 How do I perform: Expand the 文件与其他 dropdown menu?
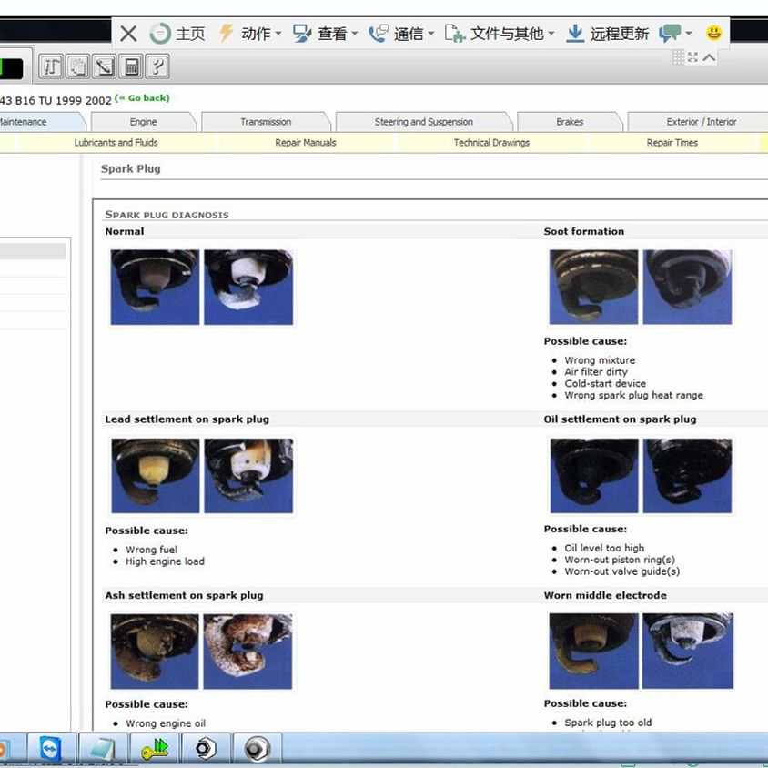[500, 34]
